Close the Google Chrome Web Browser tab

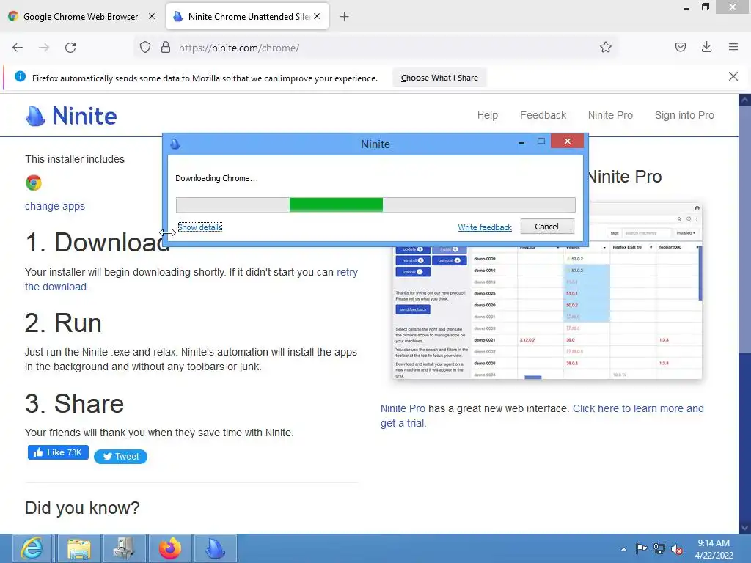152,16
